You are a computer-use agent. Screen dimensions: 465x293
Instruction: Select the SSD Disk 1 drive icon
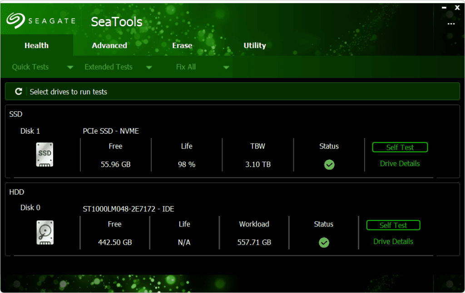[x=45, y=154]
